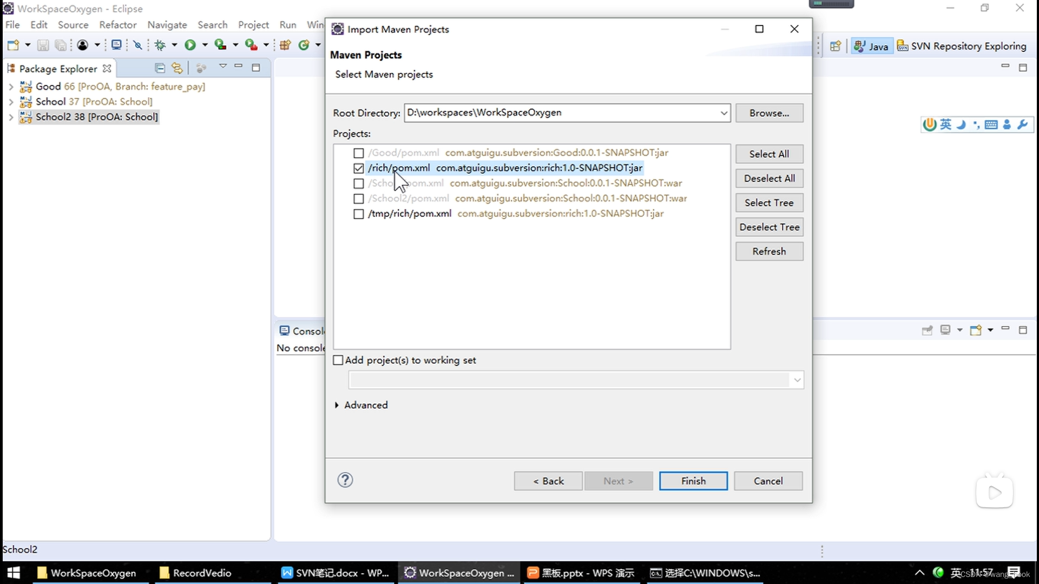The image size is (1039, 584).
Task: Expand the School2 38 project tree node
Action: point(11,117)
